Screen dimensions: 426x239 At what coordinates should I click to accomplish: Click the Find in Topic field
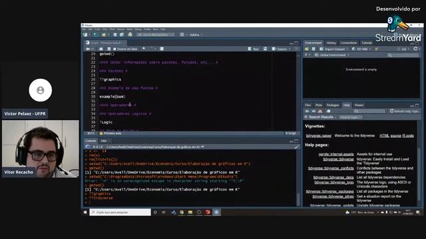pos(351,118)
